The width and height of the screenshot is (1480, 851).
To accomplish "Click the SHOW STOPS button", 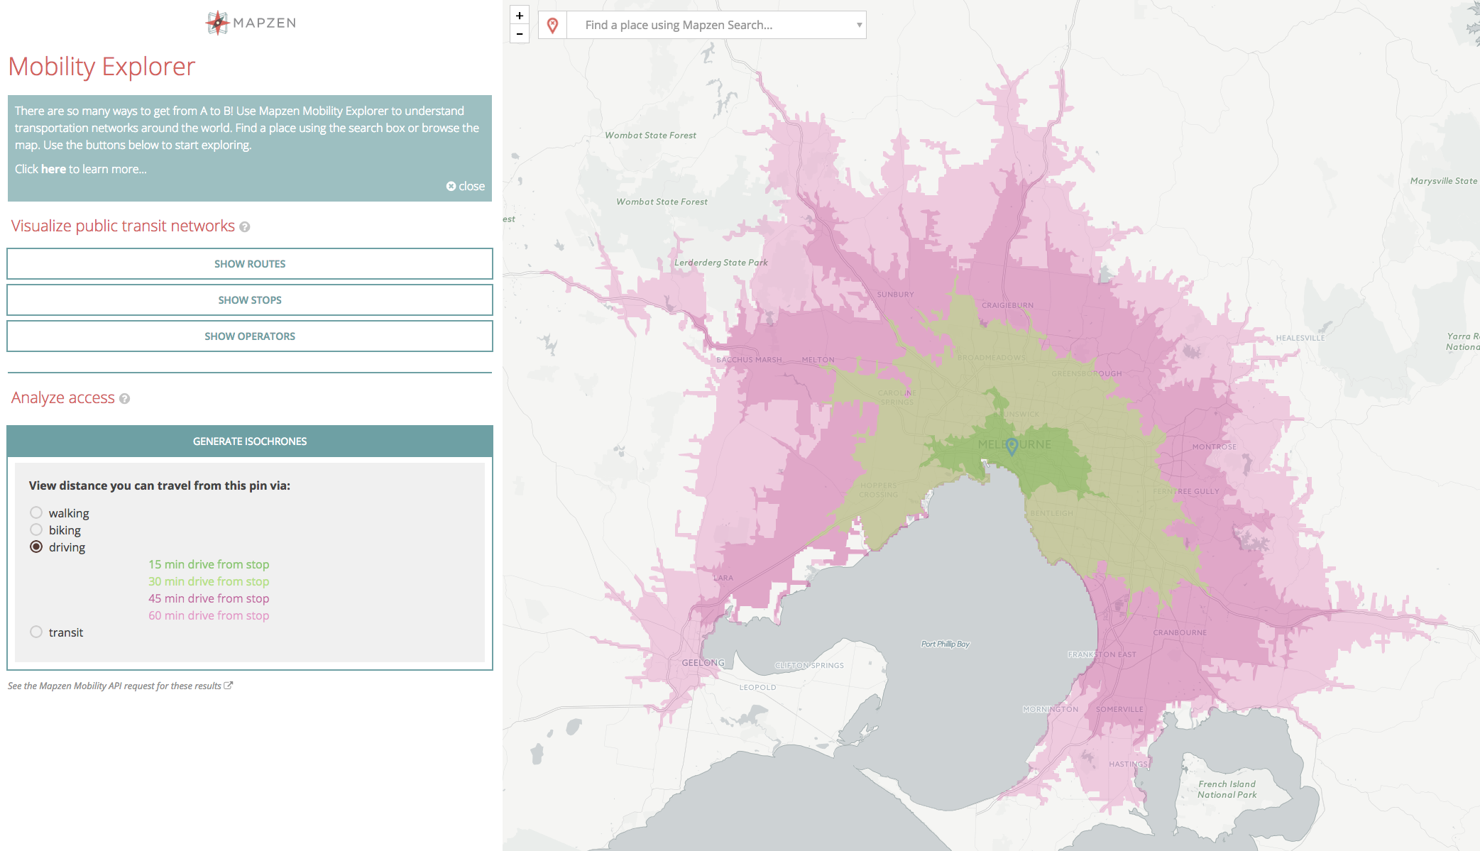I will (250, 300).
